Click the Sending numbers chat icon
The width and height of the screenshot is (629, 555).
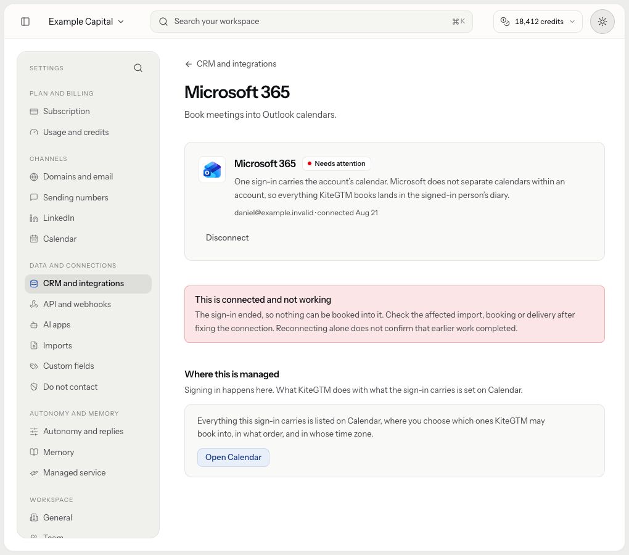click(34, 198)
